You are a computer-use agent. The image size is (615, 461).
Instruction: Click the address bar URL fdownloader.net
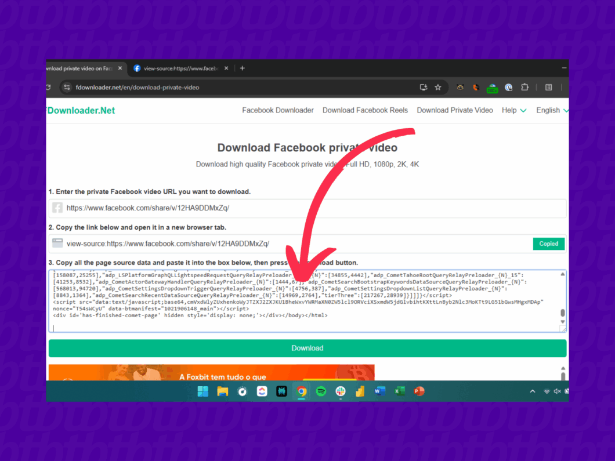(138, 88)
